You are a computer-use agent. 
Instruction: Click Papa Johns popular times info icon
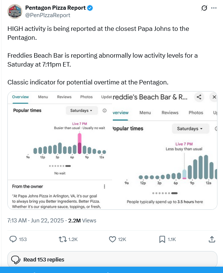104,110
